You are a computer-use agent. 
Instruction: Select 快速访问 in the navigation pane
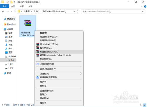[9, 19]
